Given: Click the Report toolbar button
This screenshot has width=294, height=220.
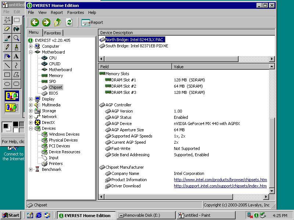Looking at the screenshot, I should click(x=92, y=22).
